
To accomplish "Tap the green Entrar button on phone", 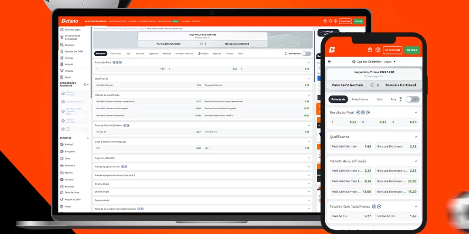I will tap(412, 50).
